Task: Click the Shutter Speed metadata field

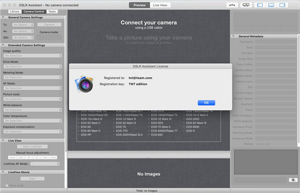Action: [275, 99]
